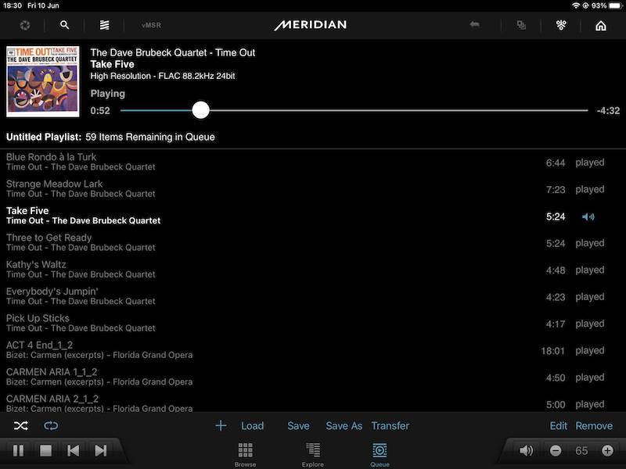Mute the volume via speaker icon
Viewport: 626px width, 469px height.
(x=526, y=451)
